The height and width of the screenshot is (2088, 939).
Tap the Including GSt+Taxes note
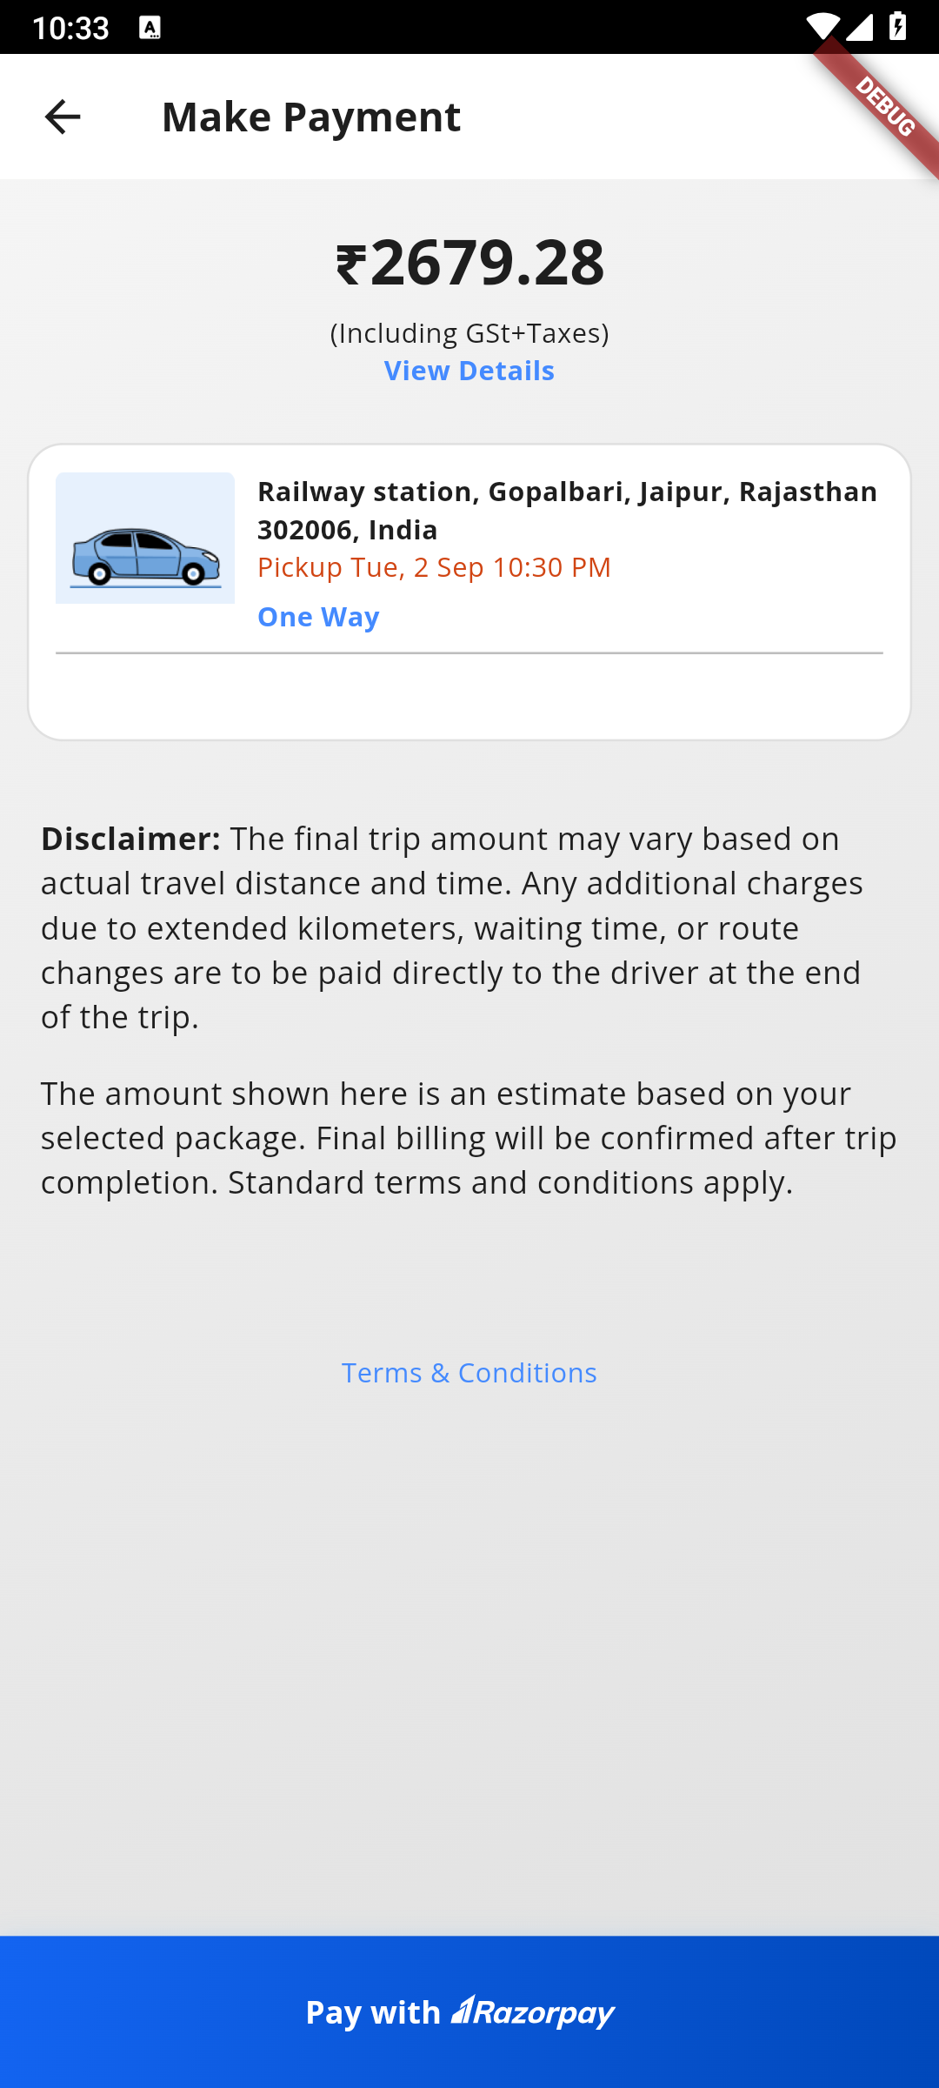[469, 333]
